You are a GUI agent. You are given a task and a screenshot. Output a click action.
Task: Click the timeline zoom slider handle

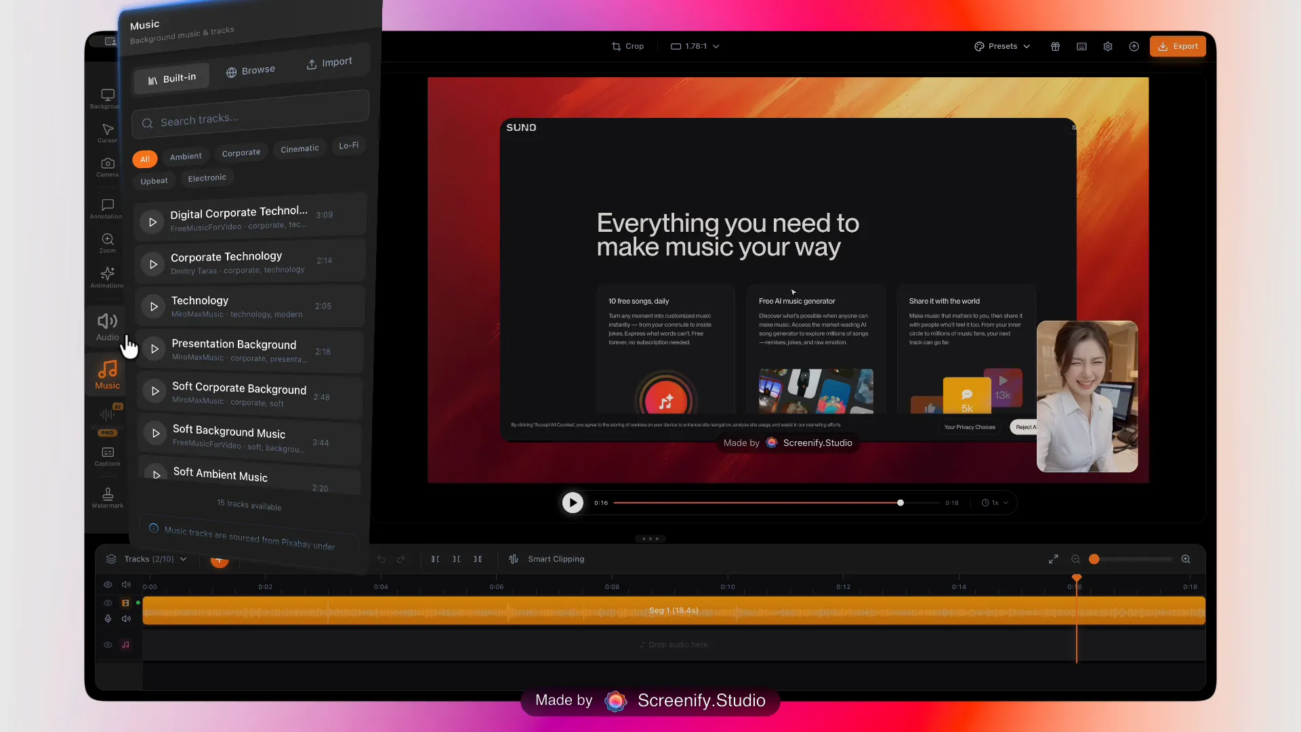click(x=1094, y=559)
